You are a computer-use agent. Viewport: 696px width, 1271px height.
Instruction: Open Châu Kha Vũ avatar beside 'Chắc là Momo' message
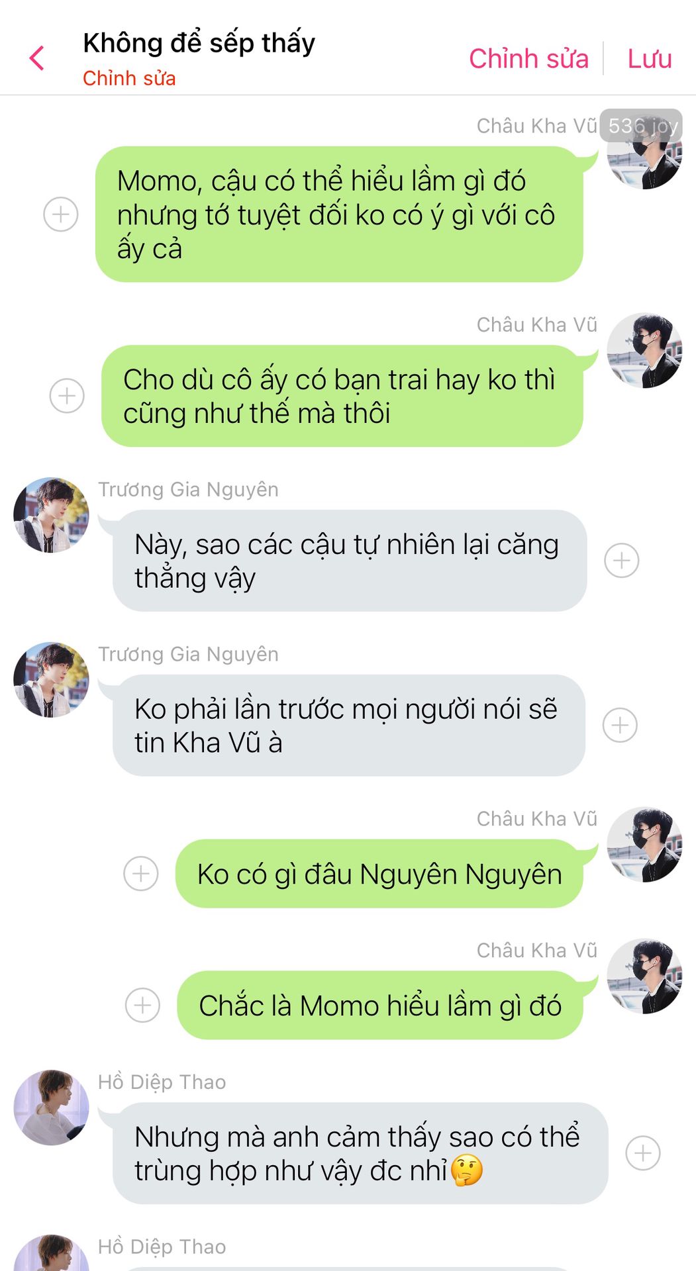(644, 976)
